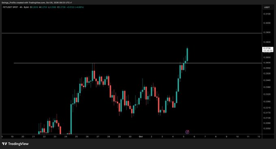Click the 0.2500 price scale label

pos(267,74)
